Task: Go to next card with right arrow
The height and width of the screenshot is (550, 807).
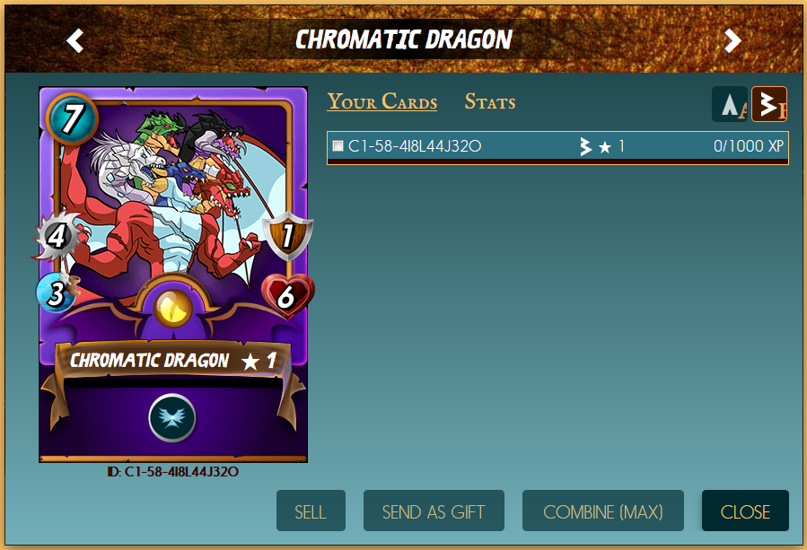Action: 732,40
